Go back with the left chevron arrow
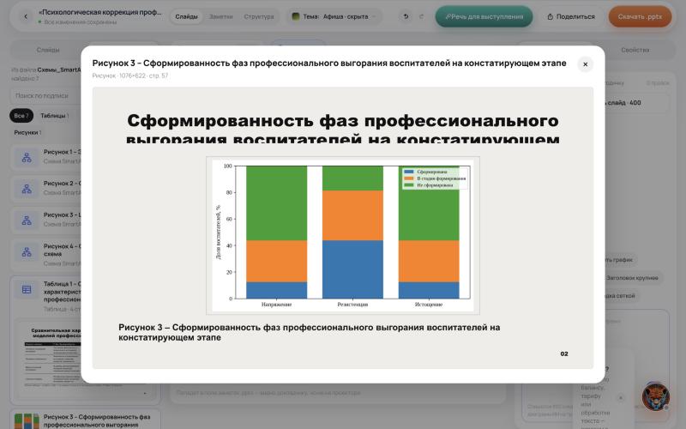Image resolution: width=686 pixels, height=429 pixels. [x=26, y=16]
